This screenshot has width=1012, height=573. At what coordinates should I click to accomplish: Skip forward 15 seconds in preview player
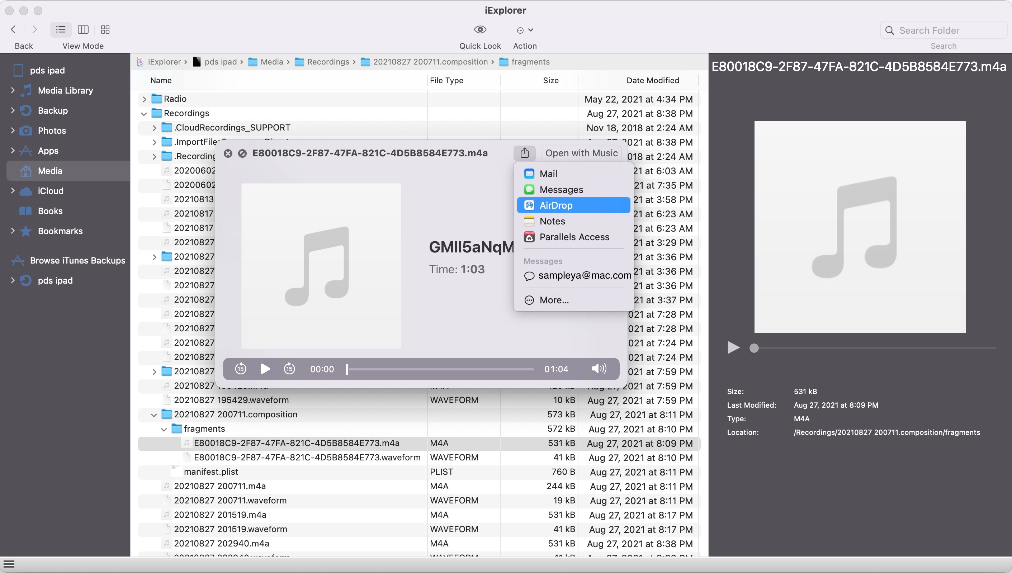289,369
